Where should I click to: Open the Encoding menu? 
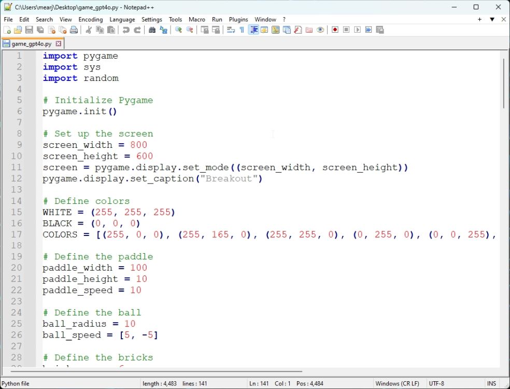coord(90,19)
